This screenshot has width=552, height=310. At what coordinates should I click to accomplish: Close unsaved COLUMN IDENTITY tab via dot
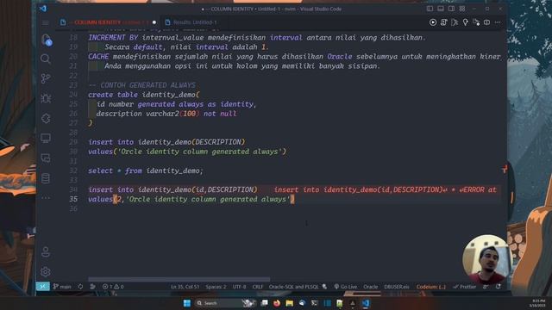(154, 22)
